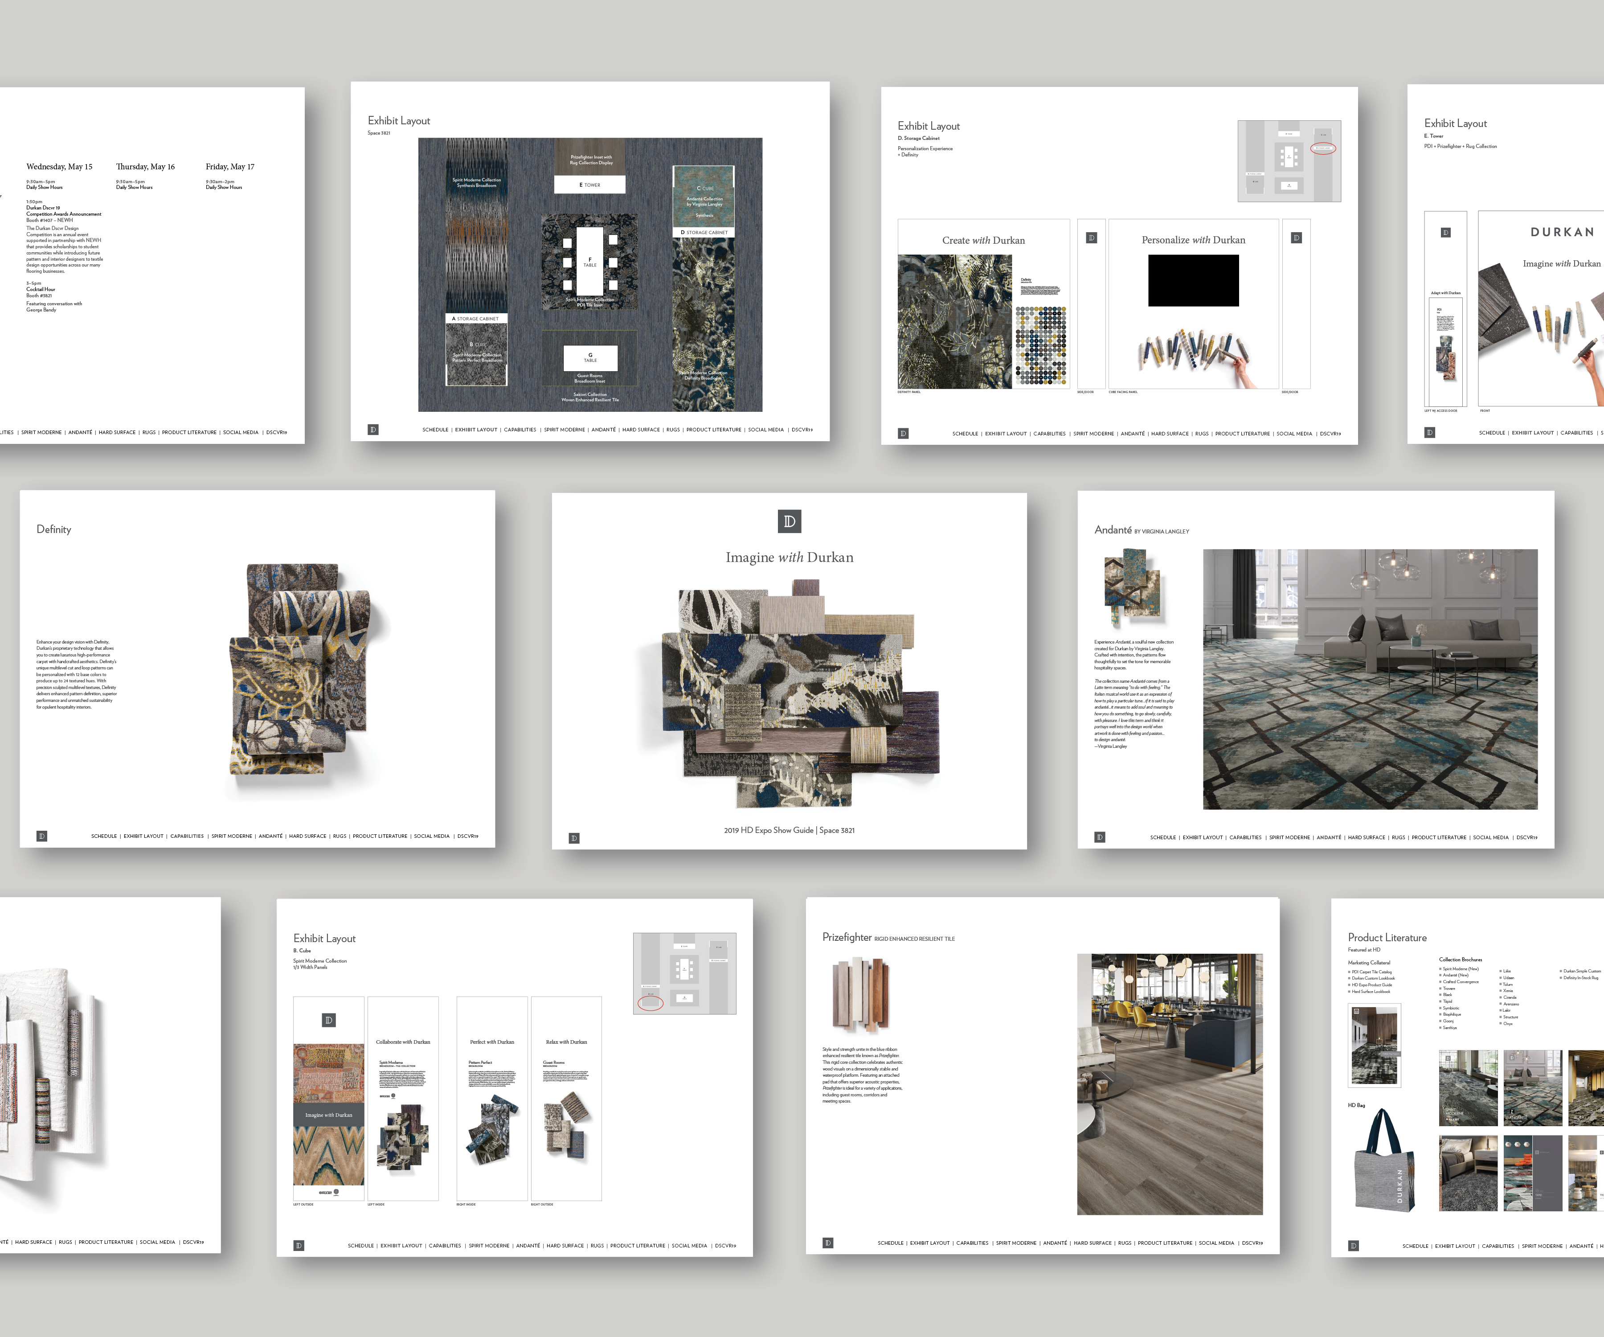Select the E Tower box on the exhibit floor plan
The image size is (1604, 1337).
[x=589, y=185]
